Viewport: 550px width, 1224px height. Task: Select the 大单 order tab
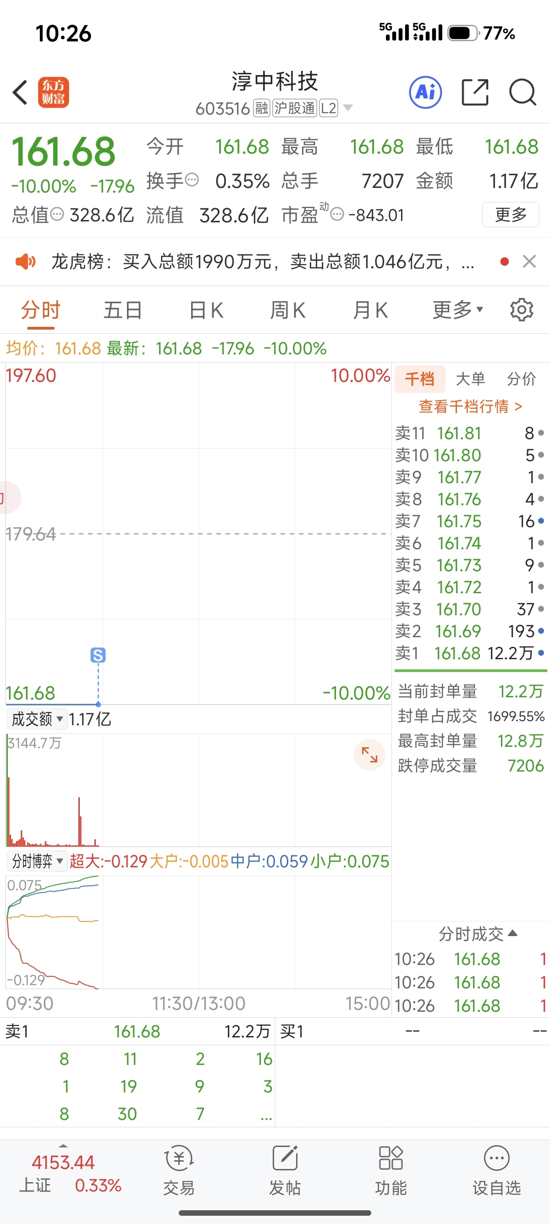coord(470,379)
